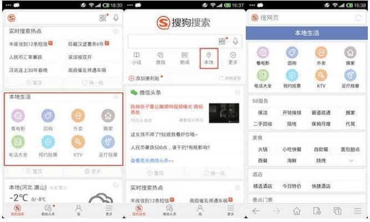The width and height of the screenshot is (370, 222).
Task: Open the 小说 shortcut on the middle screen
Action: point(136,58)
